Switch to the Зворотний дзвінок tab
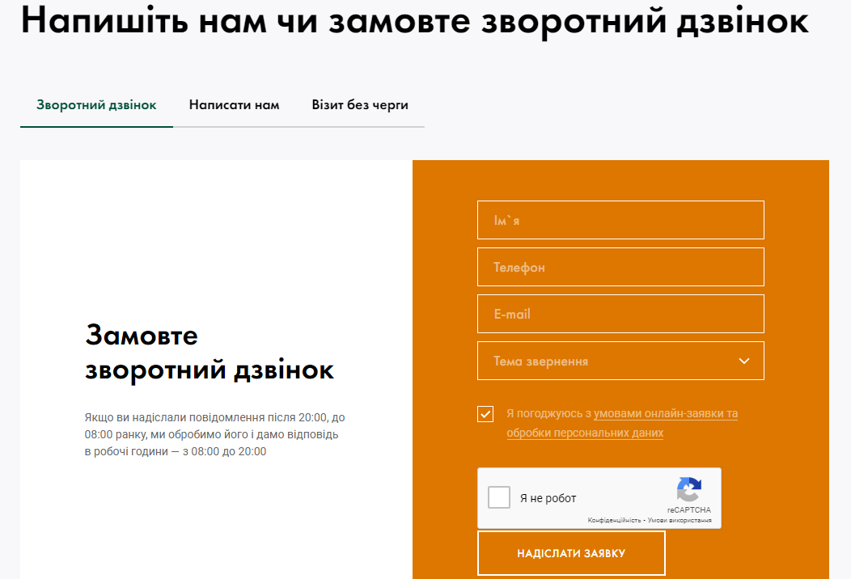 (96, 105)
